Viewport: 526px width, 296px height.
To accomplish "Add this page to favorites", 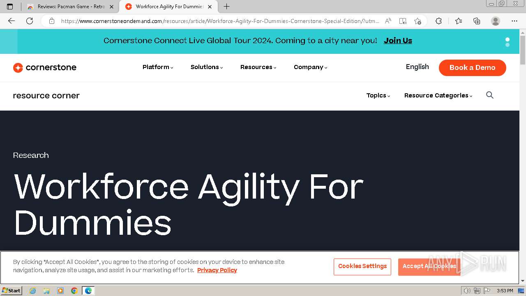I will [418, 21].
